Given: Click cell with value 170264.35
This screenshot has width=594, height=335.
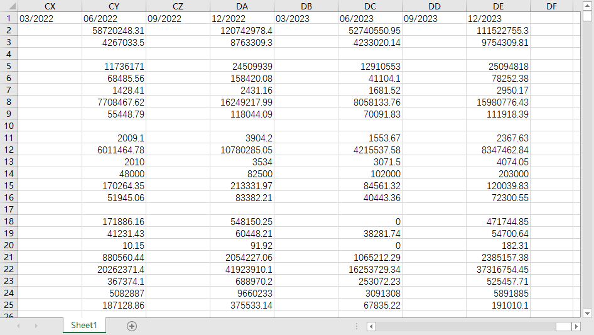Looking at the screenshot, I should [x=114, y=185].
